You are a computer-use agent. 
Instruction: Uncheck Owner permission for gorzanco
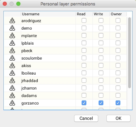[x=118, y=103]
